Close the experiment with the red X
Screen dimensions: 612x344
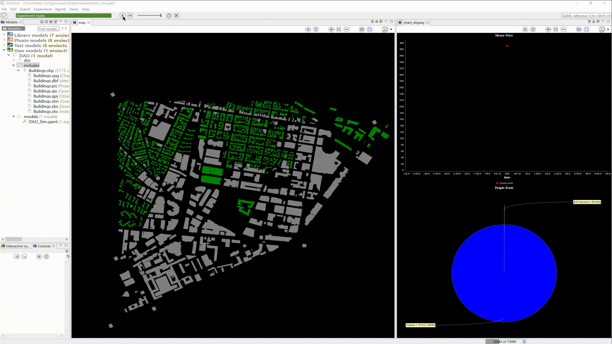tap(176, 16)
